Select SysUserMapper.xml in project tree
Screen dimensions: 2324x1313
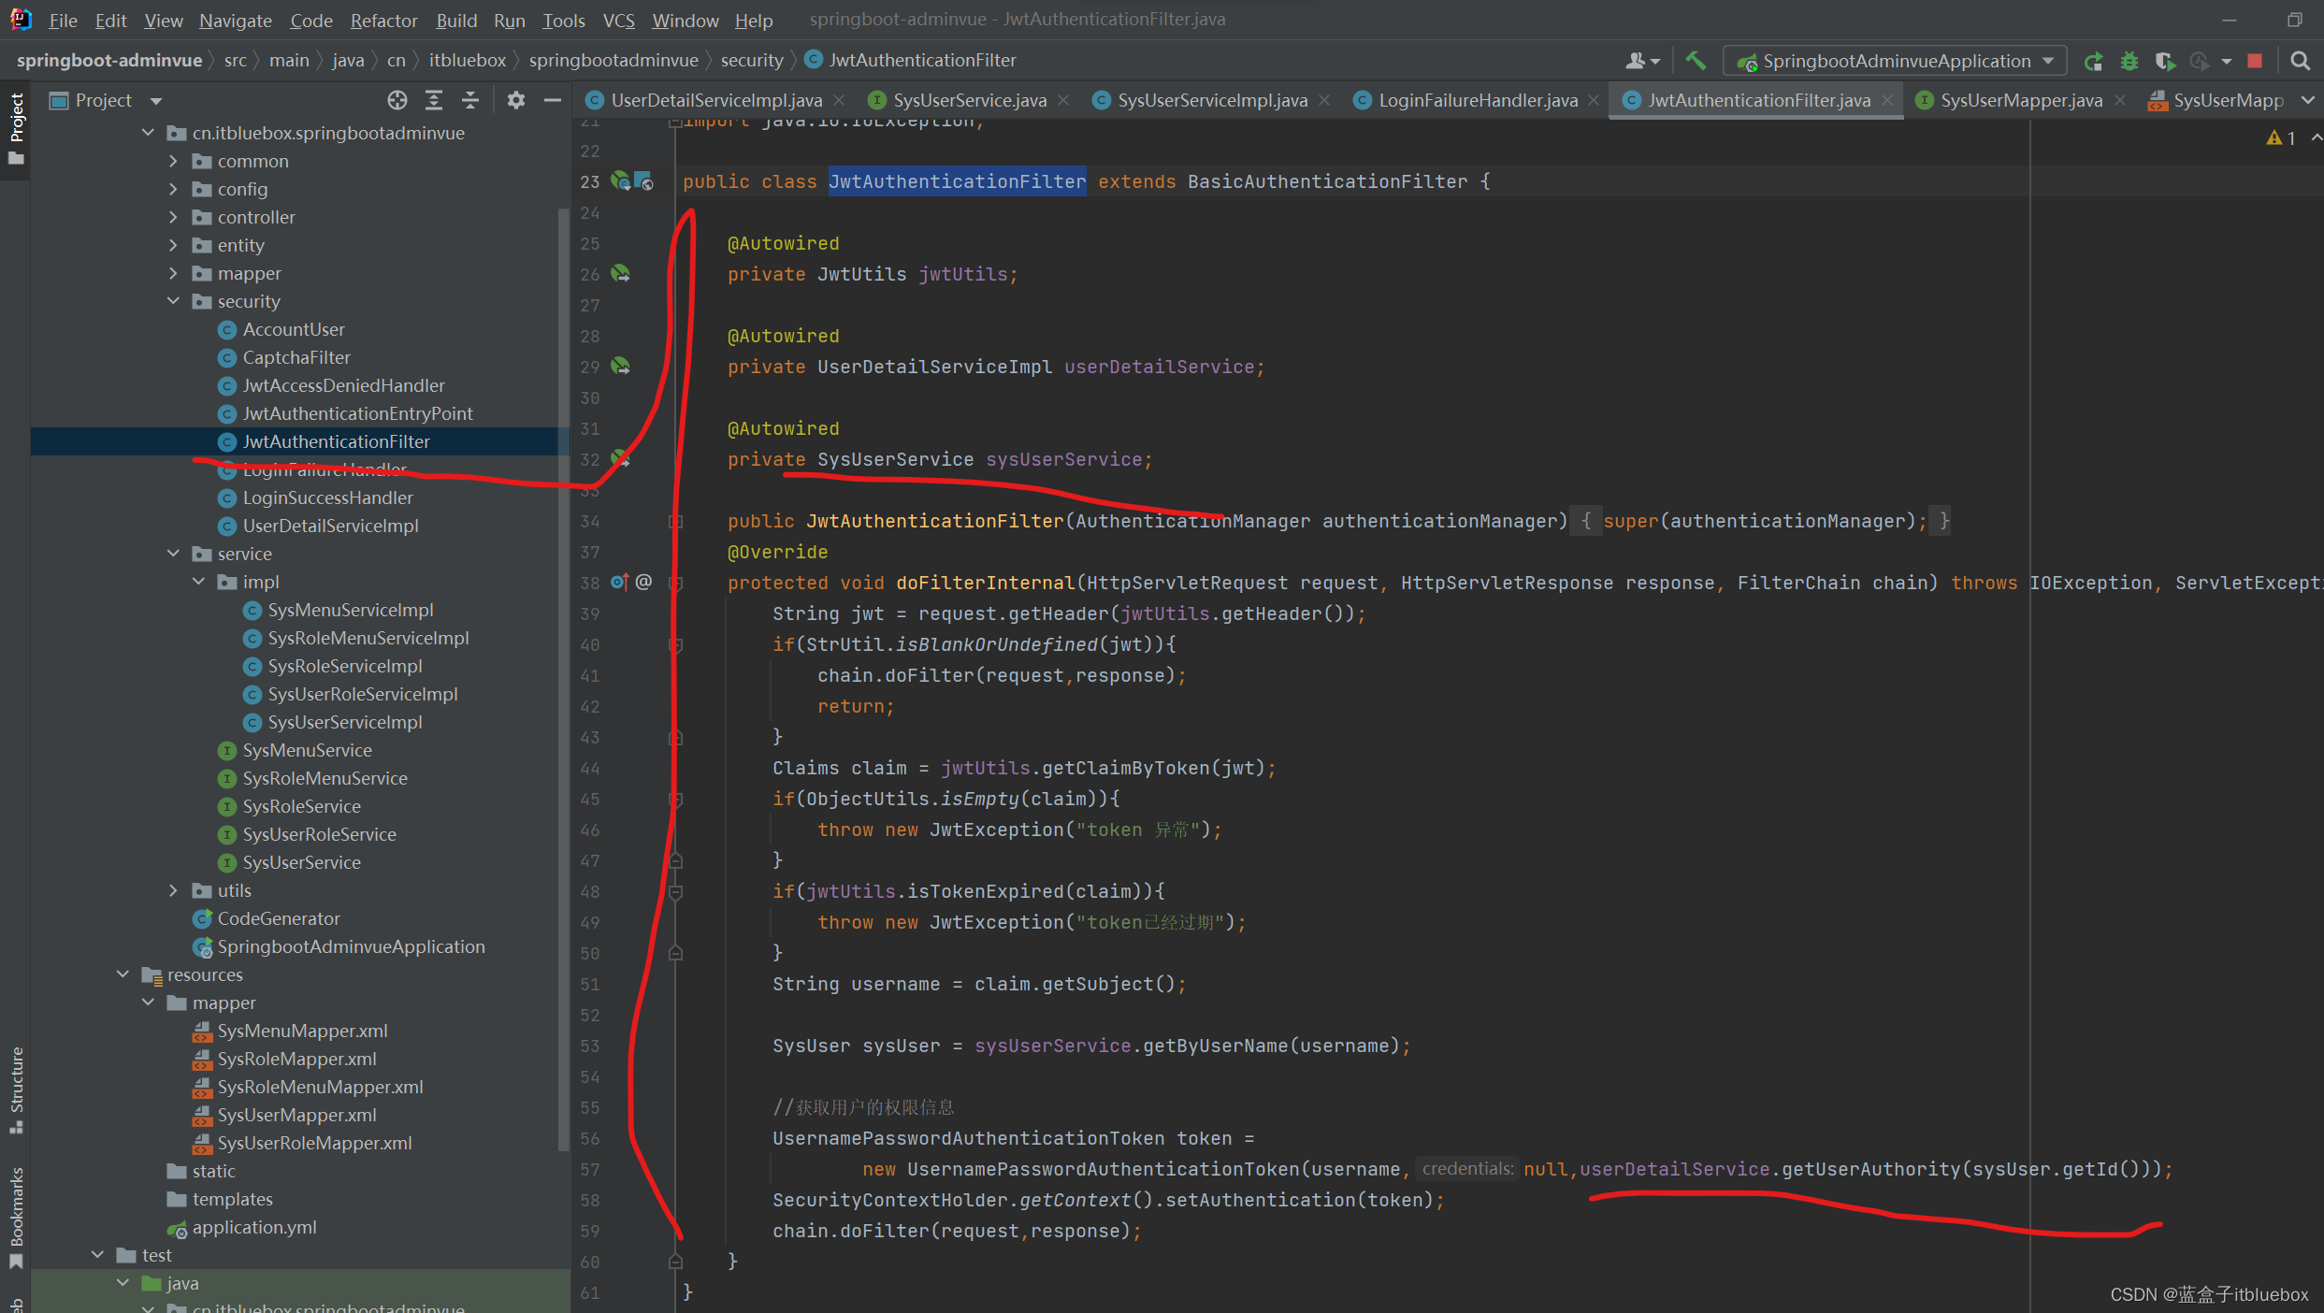coord(296,1115)
